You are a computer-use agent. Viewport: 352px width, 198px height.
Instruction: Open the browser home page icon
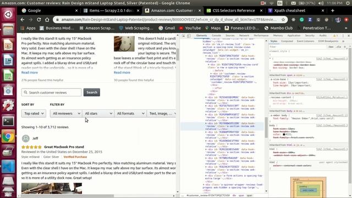point(47,20)
